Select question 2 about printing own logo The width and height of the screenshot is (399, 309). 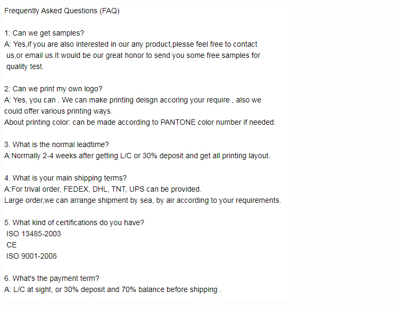pos(53,89)
